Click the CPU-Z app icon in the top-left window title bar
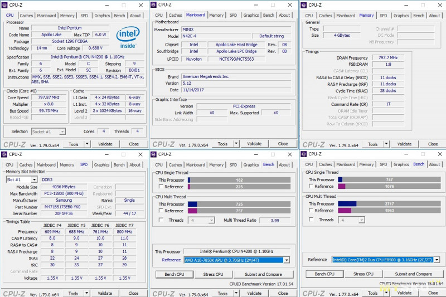Image resolution: width=446 pixels, height=297 pixels. coord(4,5)
